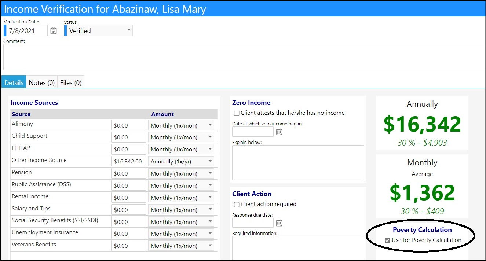Open frequency dropdown for LIHEAP
Viewport: 486px width, 261px height.
pyautogui.click(x=182, y=149)
